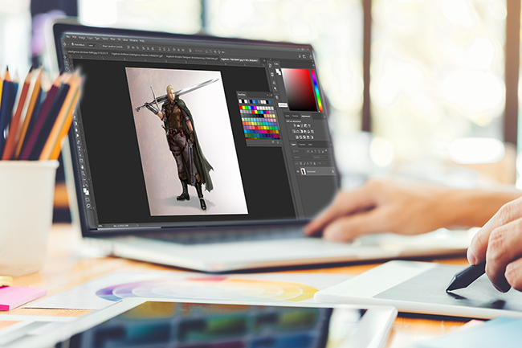Click the Background layer thumbnail
The image size is (522, 348).
coord(304,171)
